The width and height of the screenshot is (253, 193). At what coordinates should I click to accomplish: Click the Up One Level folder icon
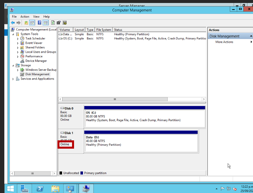tap(26, 23)
